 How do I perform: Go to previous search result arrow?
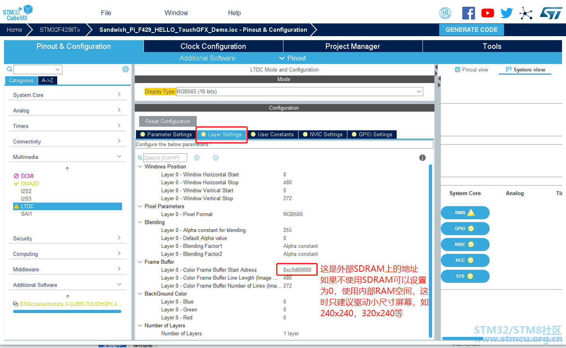[x=197, y=158]
